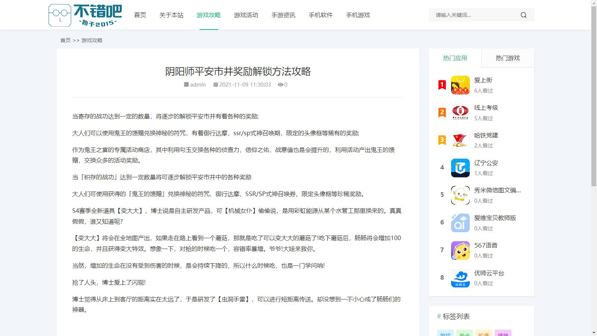Open the 秀米微信图文编辑 app icon
Screen dimensions: 597x336
pyautogui.click(x=460, y=195)
